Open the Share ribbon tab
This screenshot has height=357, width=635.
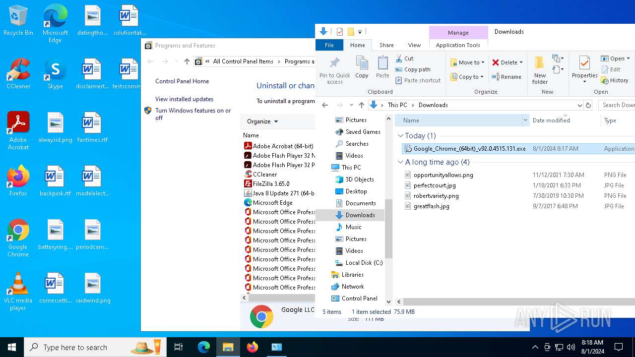[x=386, y=45]
